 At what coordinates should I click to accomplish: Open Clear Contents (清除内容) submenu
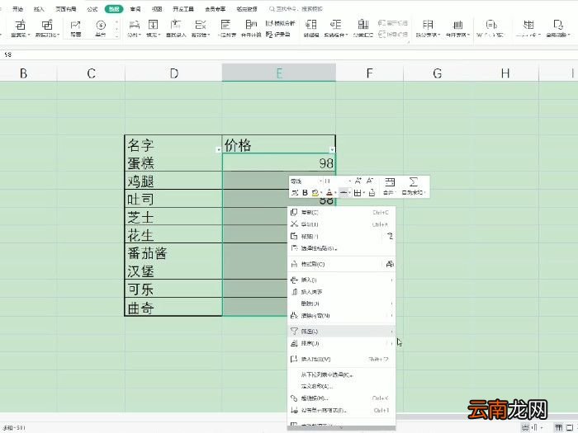341,316
